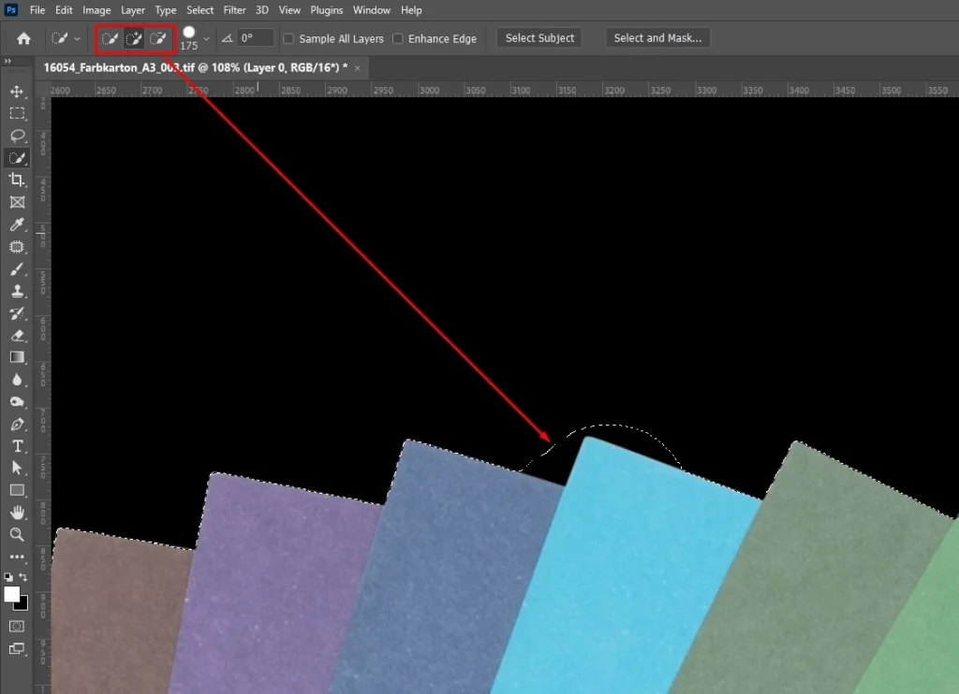This screenshot has width=959, height=694.
Task: Select the Lasso tool
Action: (x=17, y=136)
